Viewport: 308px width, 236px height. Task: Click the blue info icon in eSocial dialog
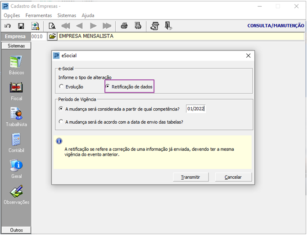(x=59, y=141)
